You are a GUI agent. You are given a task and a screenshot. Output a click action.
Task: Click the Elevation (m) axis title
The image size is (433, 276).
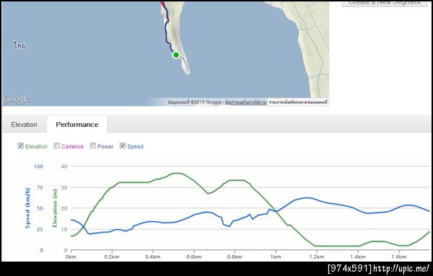pyautogui.click(x=55, y=208)
